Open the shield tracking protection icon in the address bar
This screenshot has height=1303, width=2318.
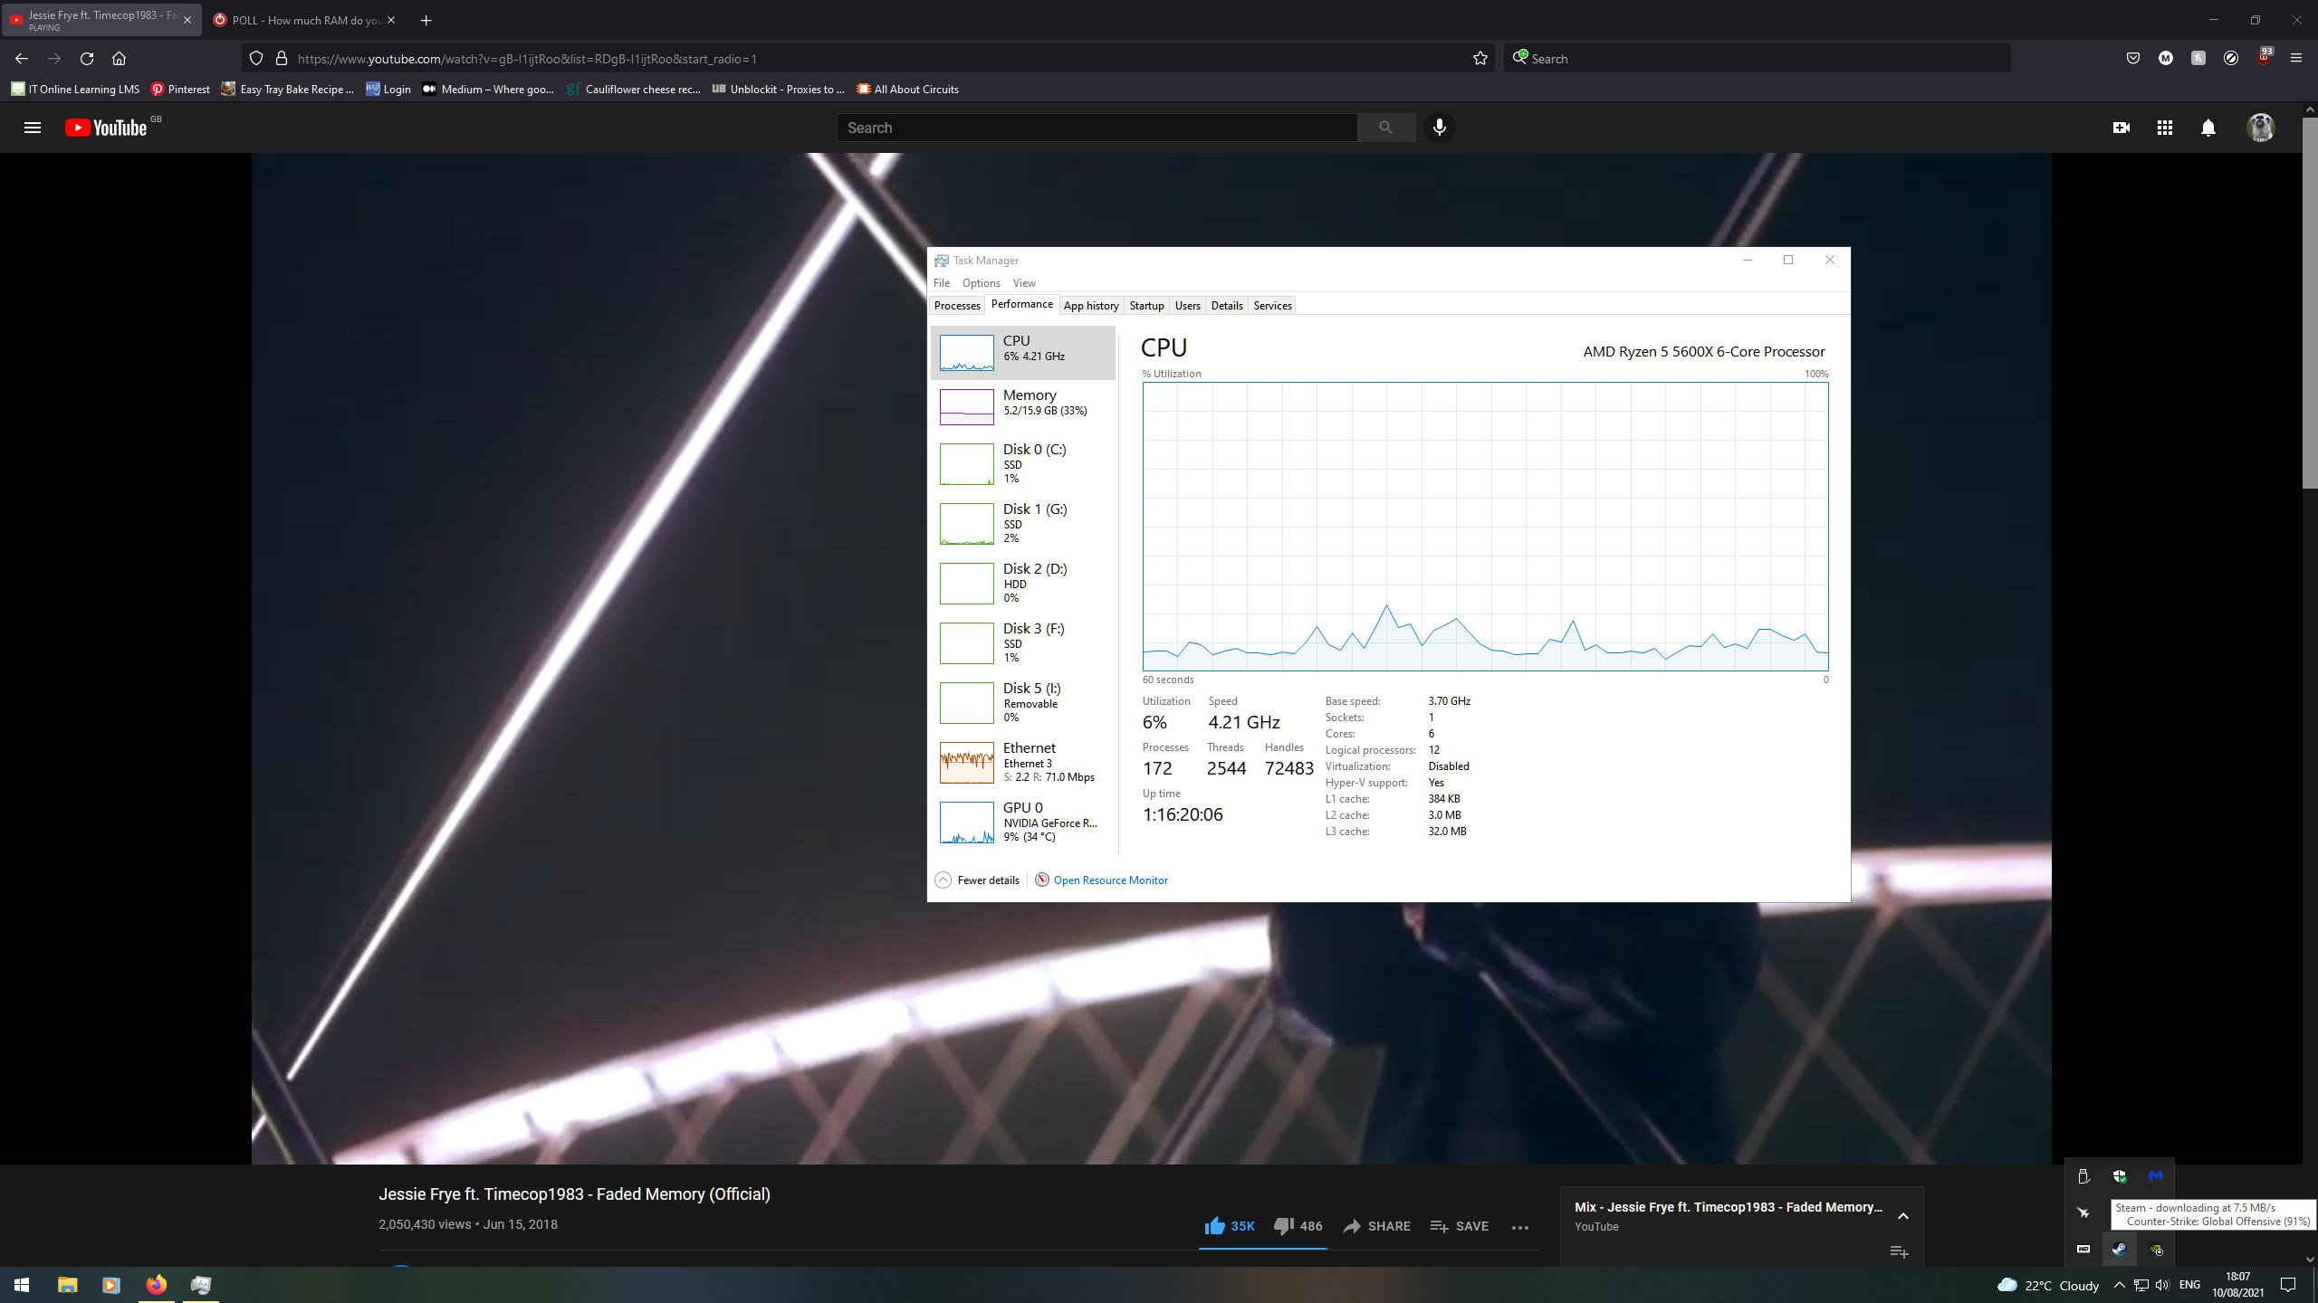(256, 59)
